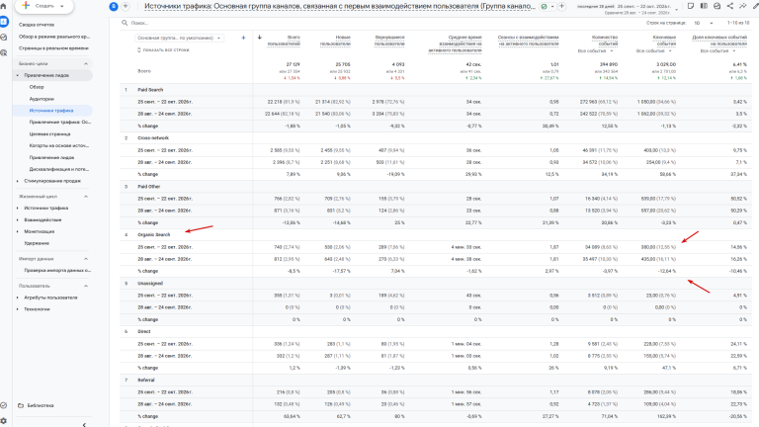This screenshot has width=759, height=427.
Task: Open Удержание in sidebar
Action: pos(37,243)
